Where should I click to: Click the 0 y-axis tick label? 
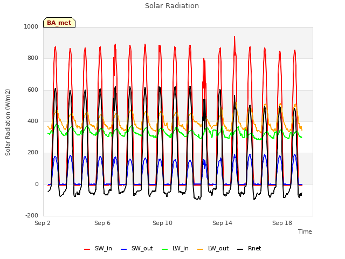coord(37,184)
